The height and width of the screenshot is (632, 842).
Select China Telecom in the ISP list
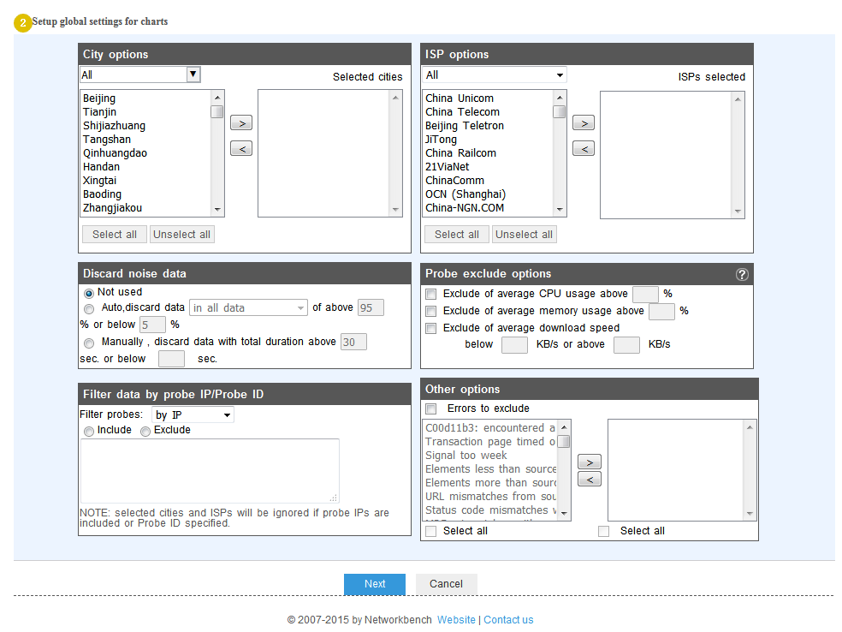[462, 112]
